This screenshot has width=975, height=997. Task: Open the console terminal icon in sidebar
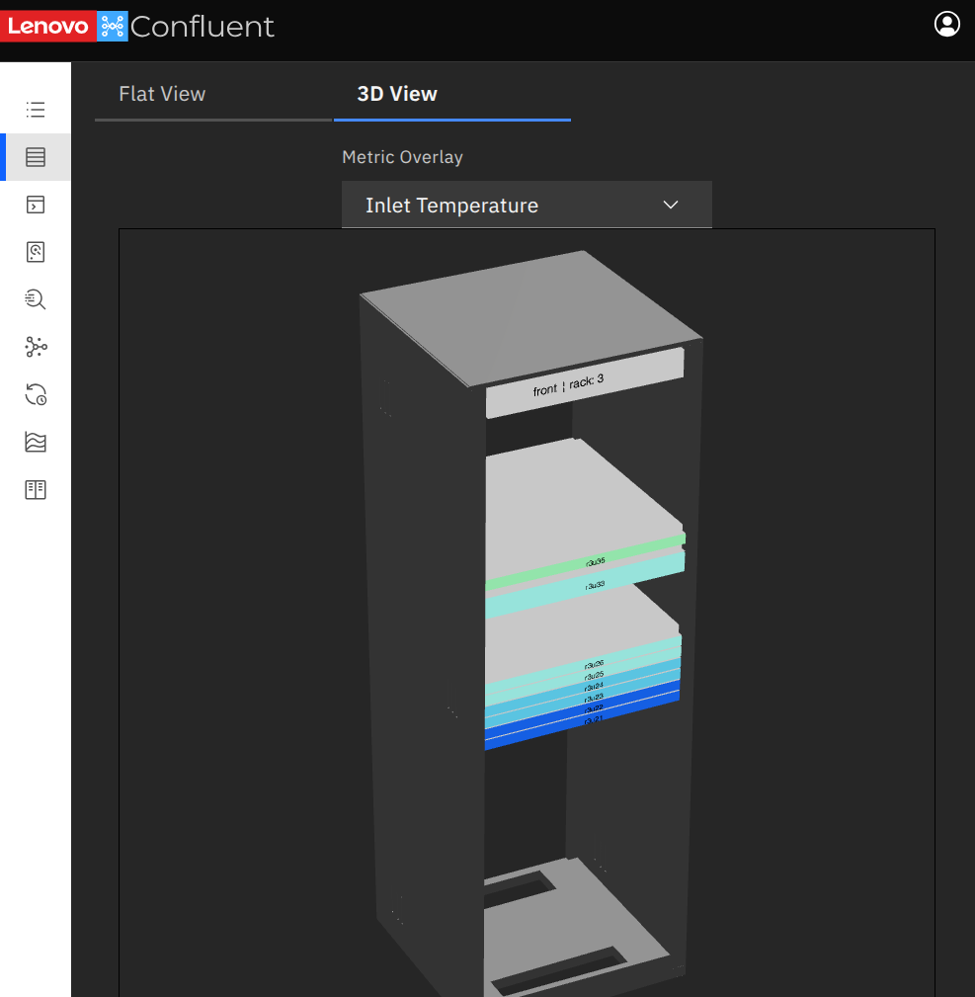click(x=36, y=205)
